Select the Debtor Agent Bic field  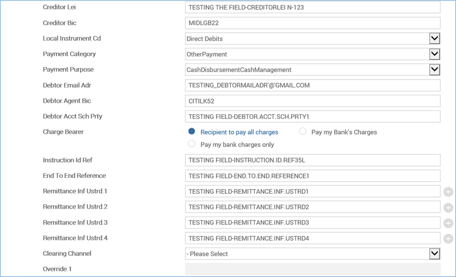click(313, 101)
